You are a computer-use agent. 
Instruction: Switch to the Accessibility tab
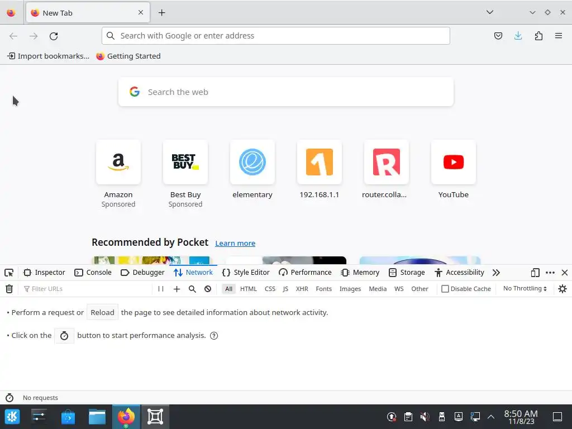tap(460, 273)
